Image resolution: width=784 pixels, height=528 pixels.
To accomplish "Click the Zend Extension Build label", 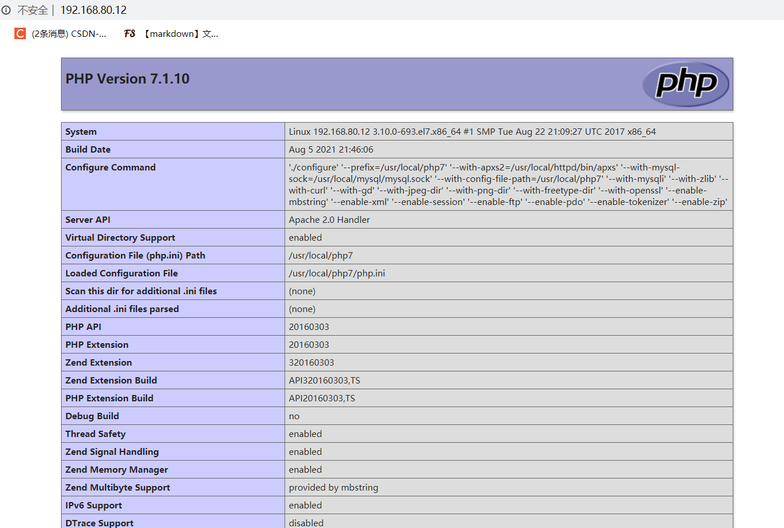I will tap(111, 380).
